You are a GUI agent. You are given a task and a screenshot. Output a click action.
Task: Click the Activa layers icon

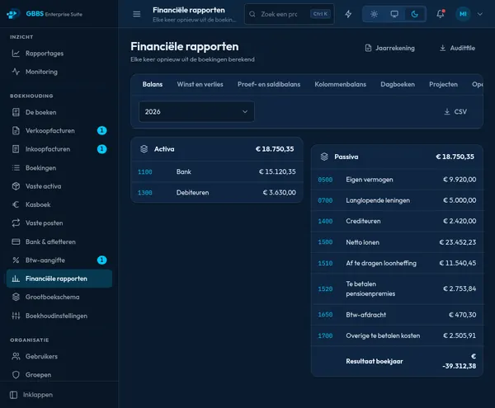click(x=144, y=149)
